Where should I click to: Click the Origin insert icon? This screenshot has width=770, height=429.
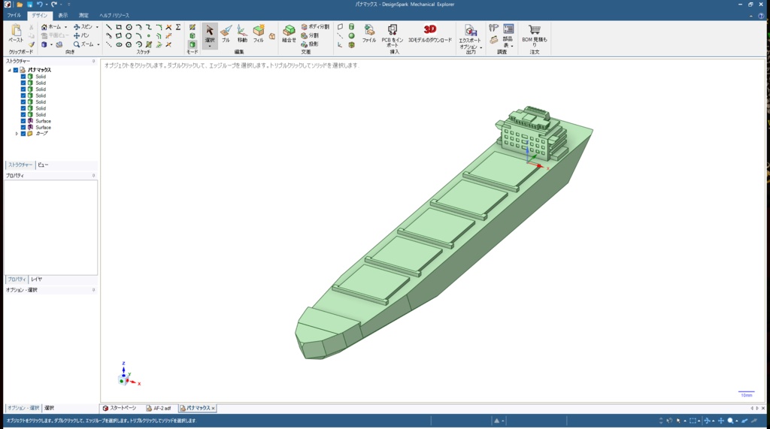[x=340, y=44]
